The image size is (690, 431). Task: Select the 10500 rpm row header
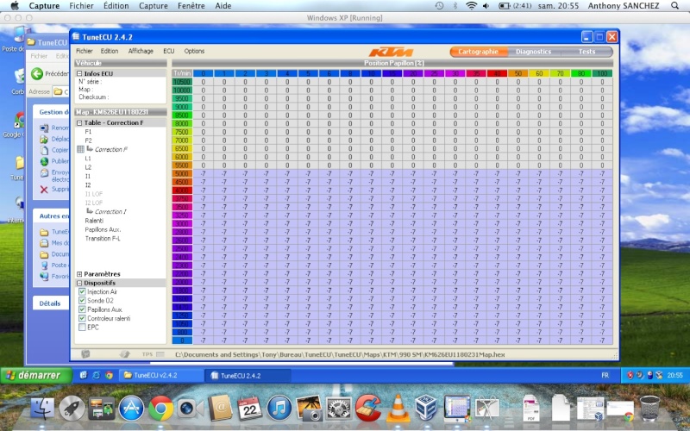(x=182, y=82)
